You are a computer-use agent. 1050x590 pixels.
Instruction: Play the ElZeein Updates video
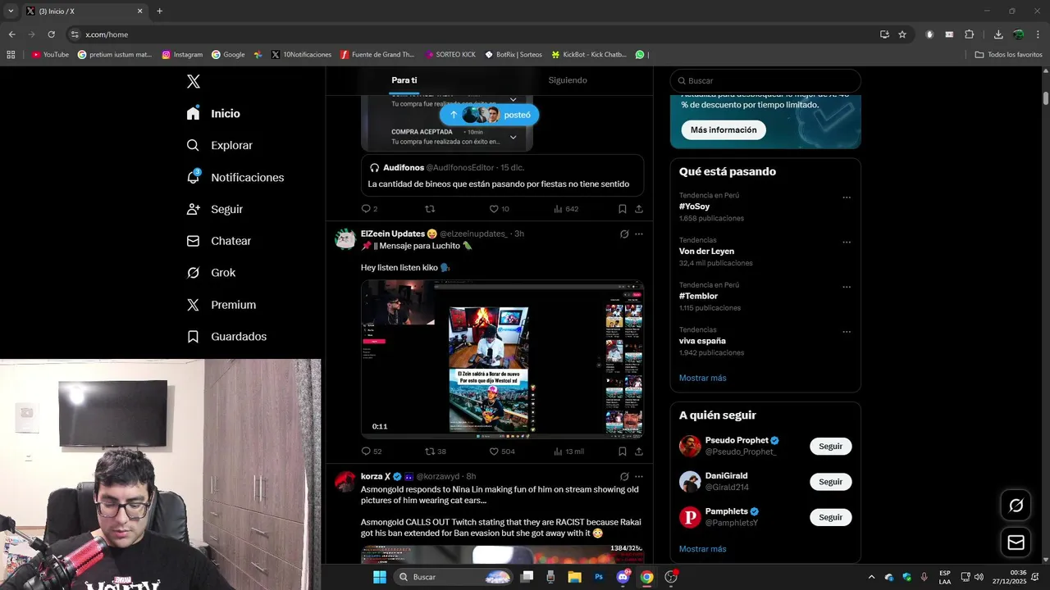[x=502, y=359]
